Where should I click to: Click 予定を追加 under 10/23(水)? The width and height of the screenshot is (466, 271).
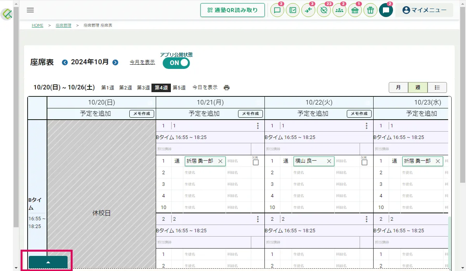coord(422,113)
